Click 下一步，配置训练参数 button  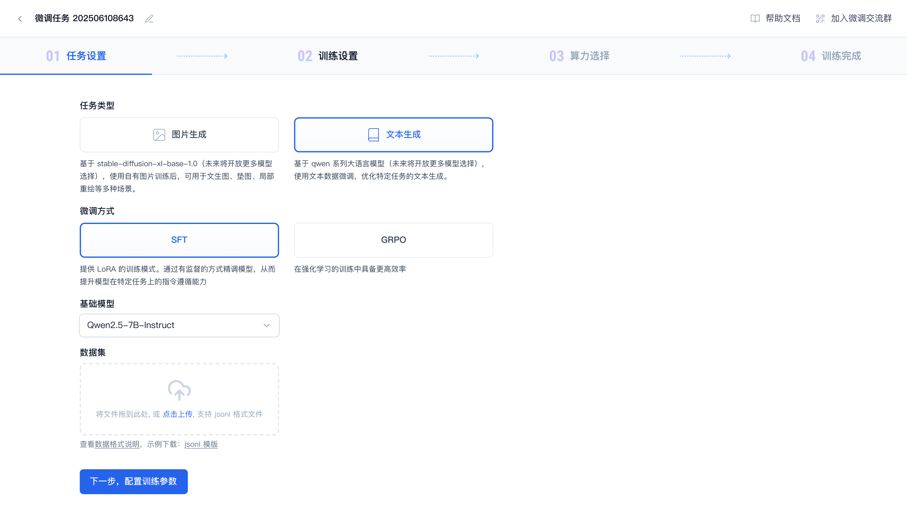pyautogui.click(x=134, y=481)
